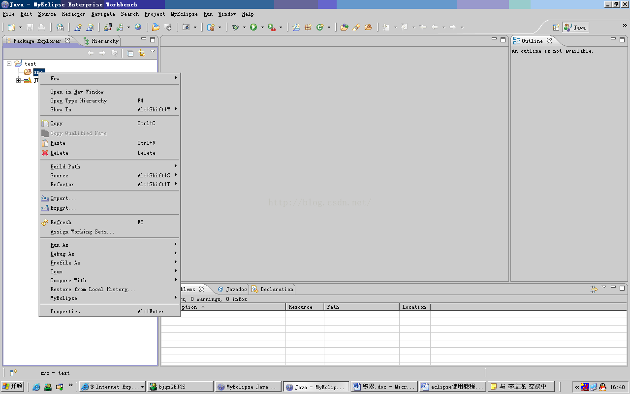
Task: Switch to the Declaration tab
Action: point(273,289)
